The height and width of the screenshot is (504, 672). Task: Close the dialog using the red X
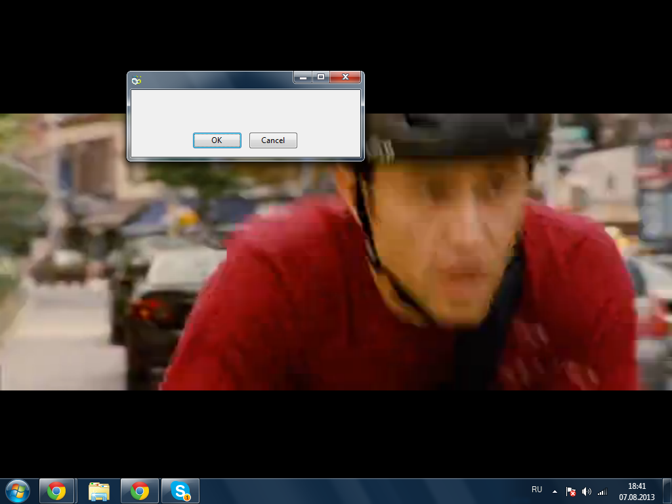[x=345, y=77]
